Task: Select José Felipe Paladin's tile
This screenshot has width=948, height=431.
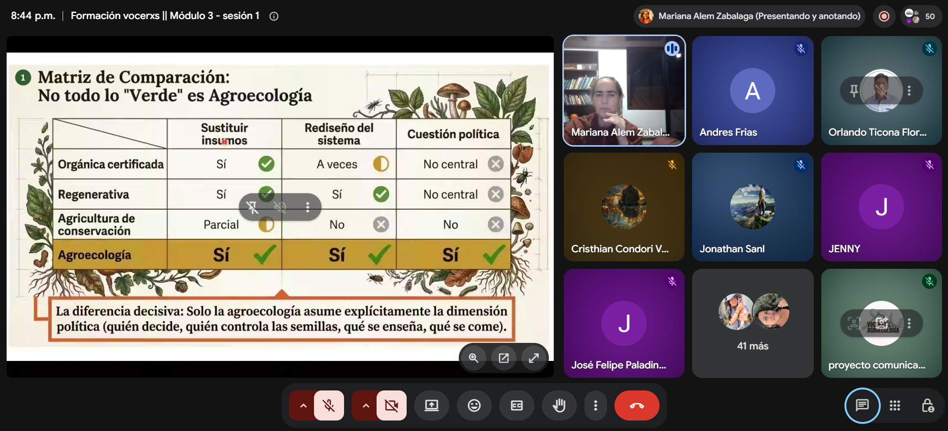Action: (x=624, y=323)
